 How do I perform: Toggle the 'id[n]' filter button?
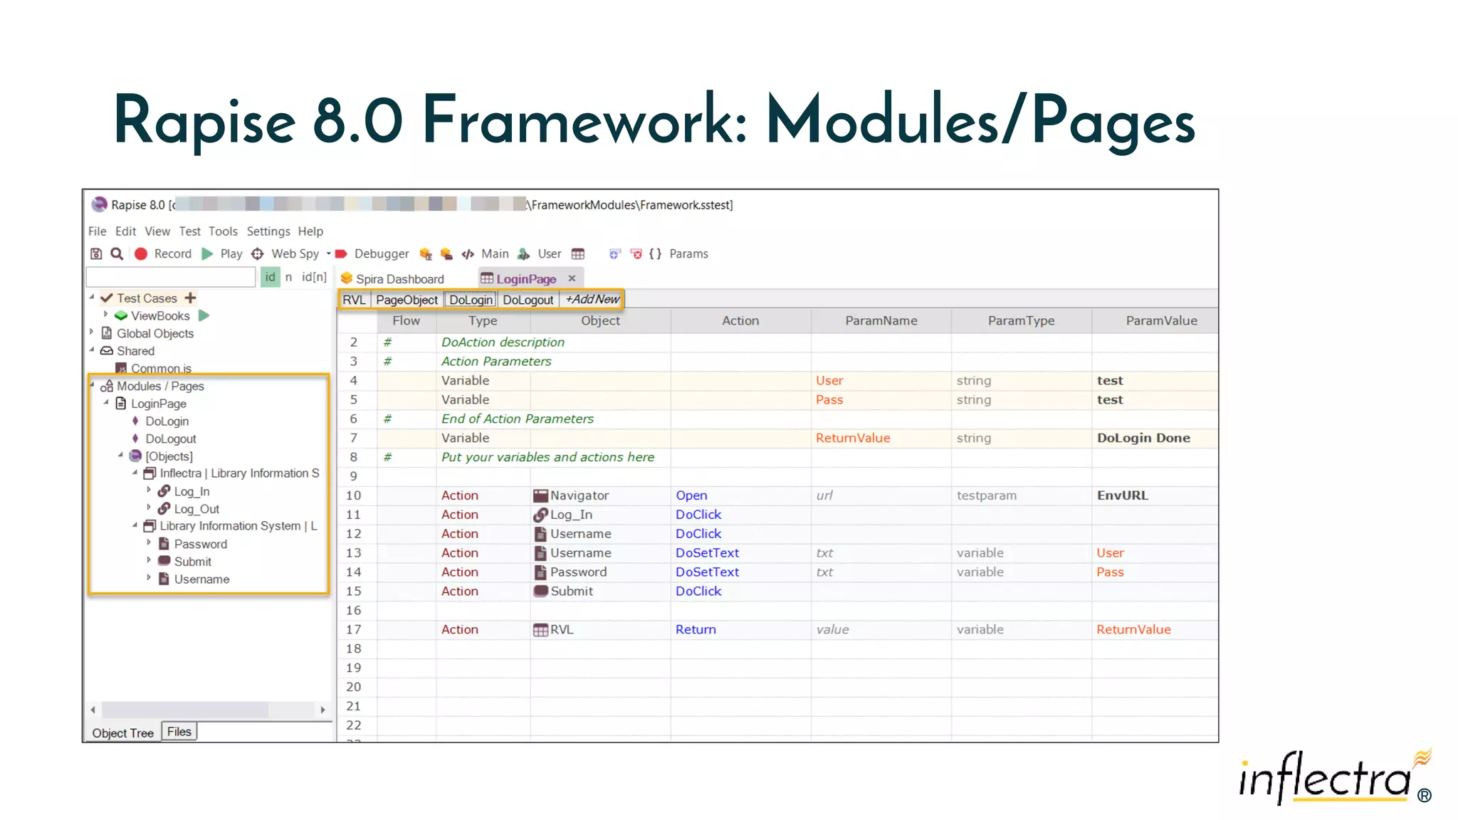(314, 277)
